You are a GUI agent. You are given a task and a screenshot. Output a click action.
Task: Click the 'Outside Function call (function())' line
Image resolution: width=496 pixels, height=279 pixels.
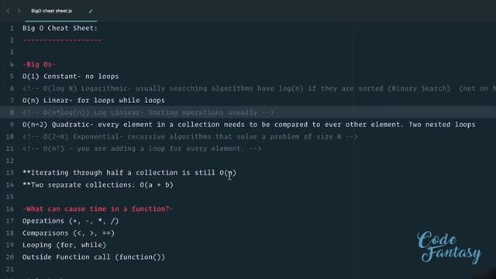click(94, 257)
